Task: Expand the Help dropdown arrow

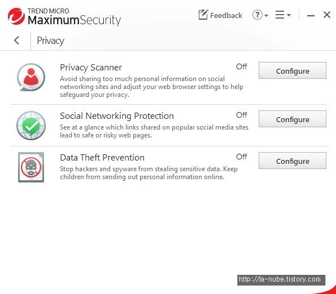Action: 266,15
